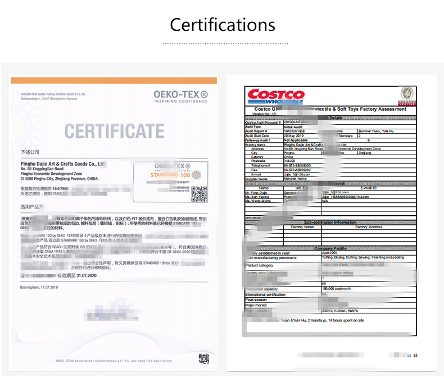444x376 pixels.
Task: Click the Factory Address column header
Action: pos(369,227)
